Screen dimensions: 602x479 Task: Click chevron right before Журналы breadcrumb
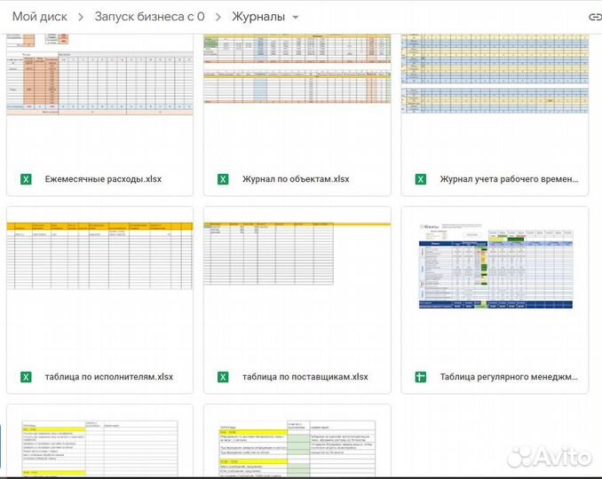218,17
